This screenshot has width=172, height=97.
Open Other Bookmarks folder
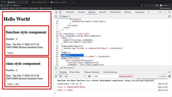166,8
